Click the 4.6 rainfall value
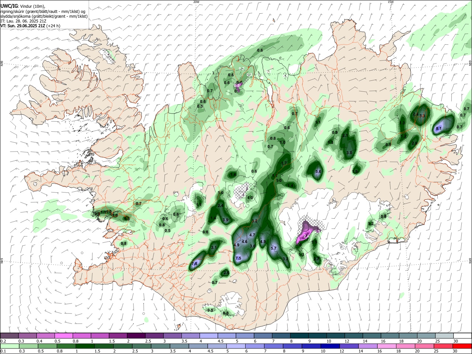 (244, 242)
